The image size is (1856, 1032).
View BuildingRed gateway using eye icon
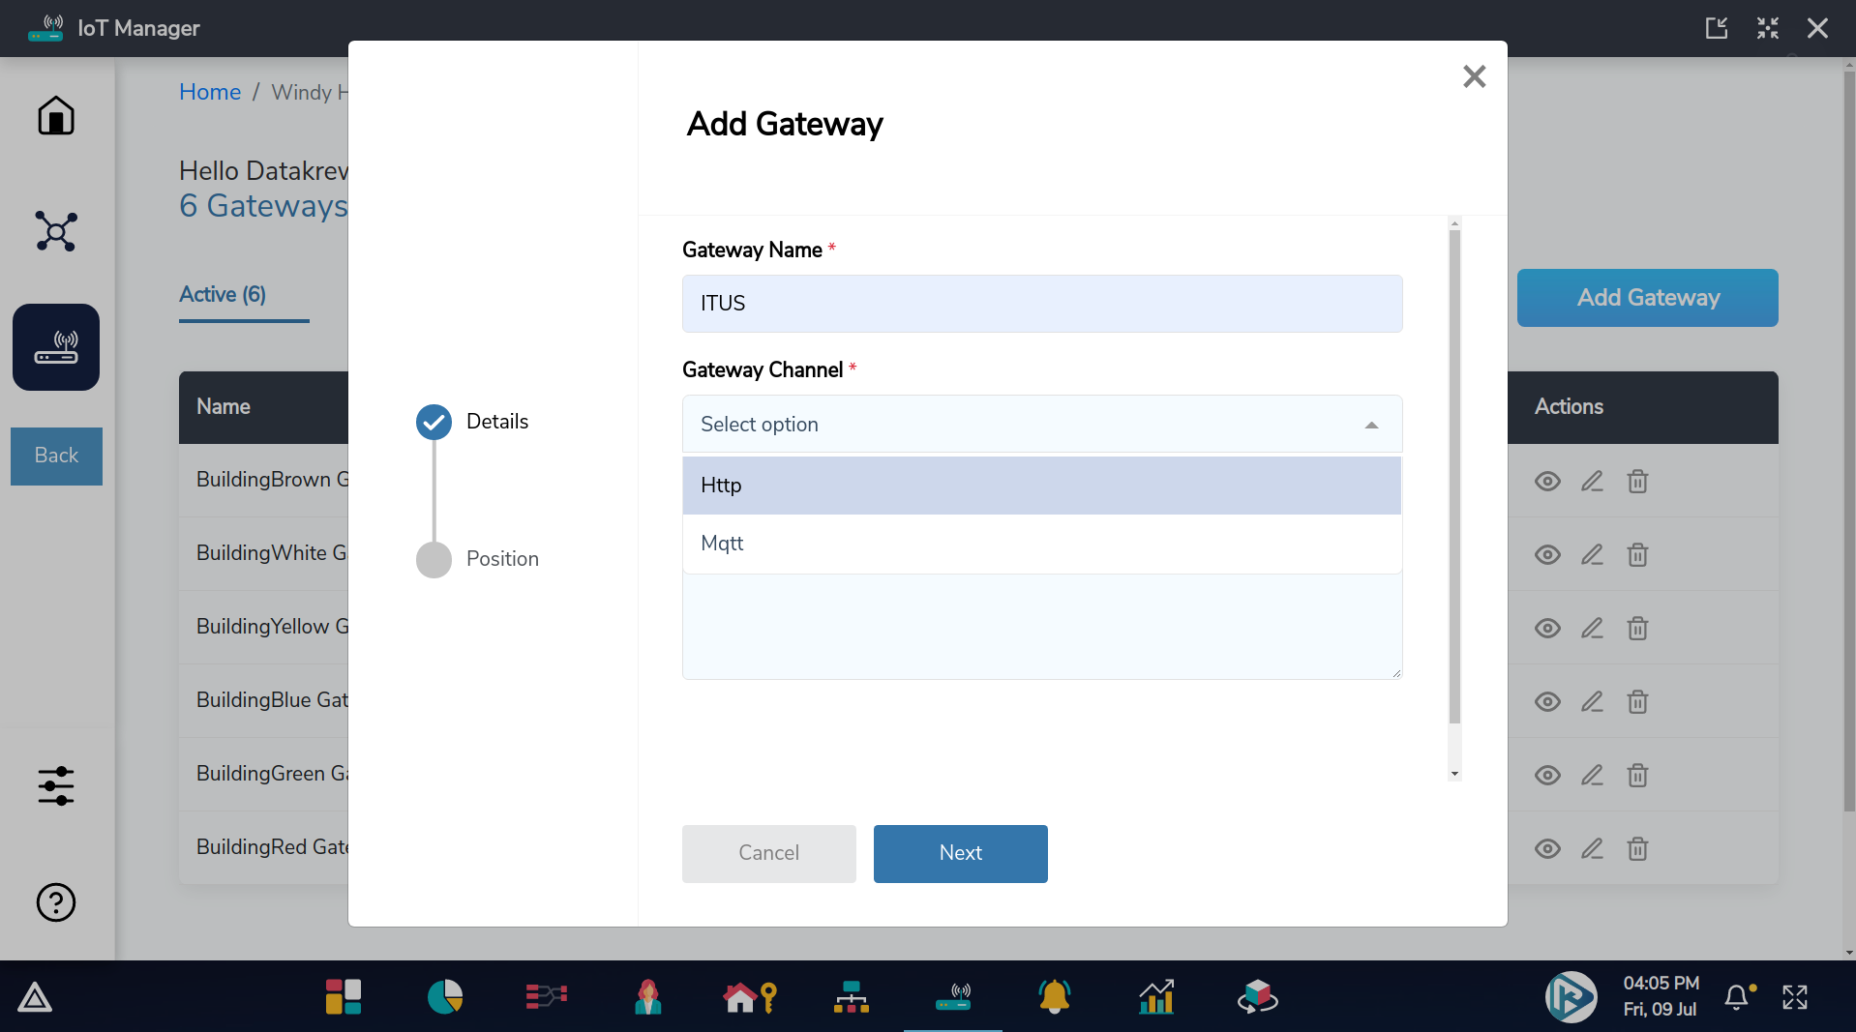coord(1547,848)
